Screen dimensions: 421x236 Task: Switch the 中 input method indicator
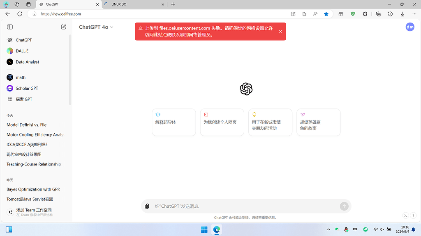click(x=355, y=229)
